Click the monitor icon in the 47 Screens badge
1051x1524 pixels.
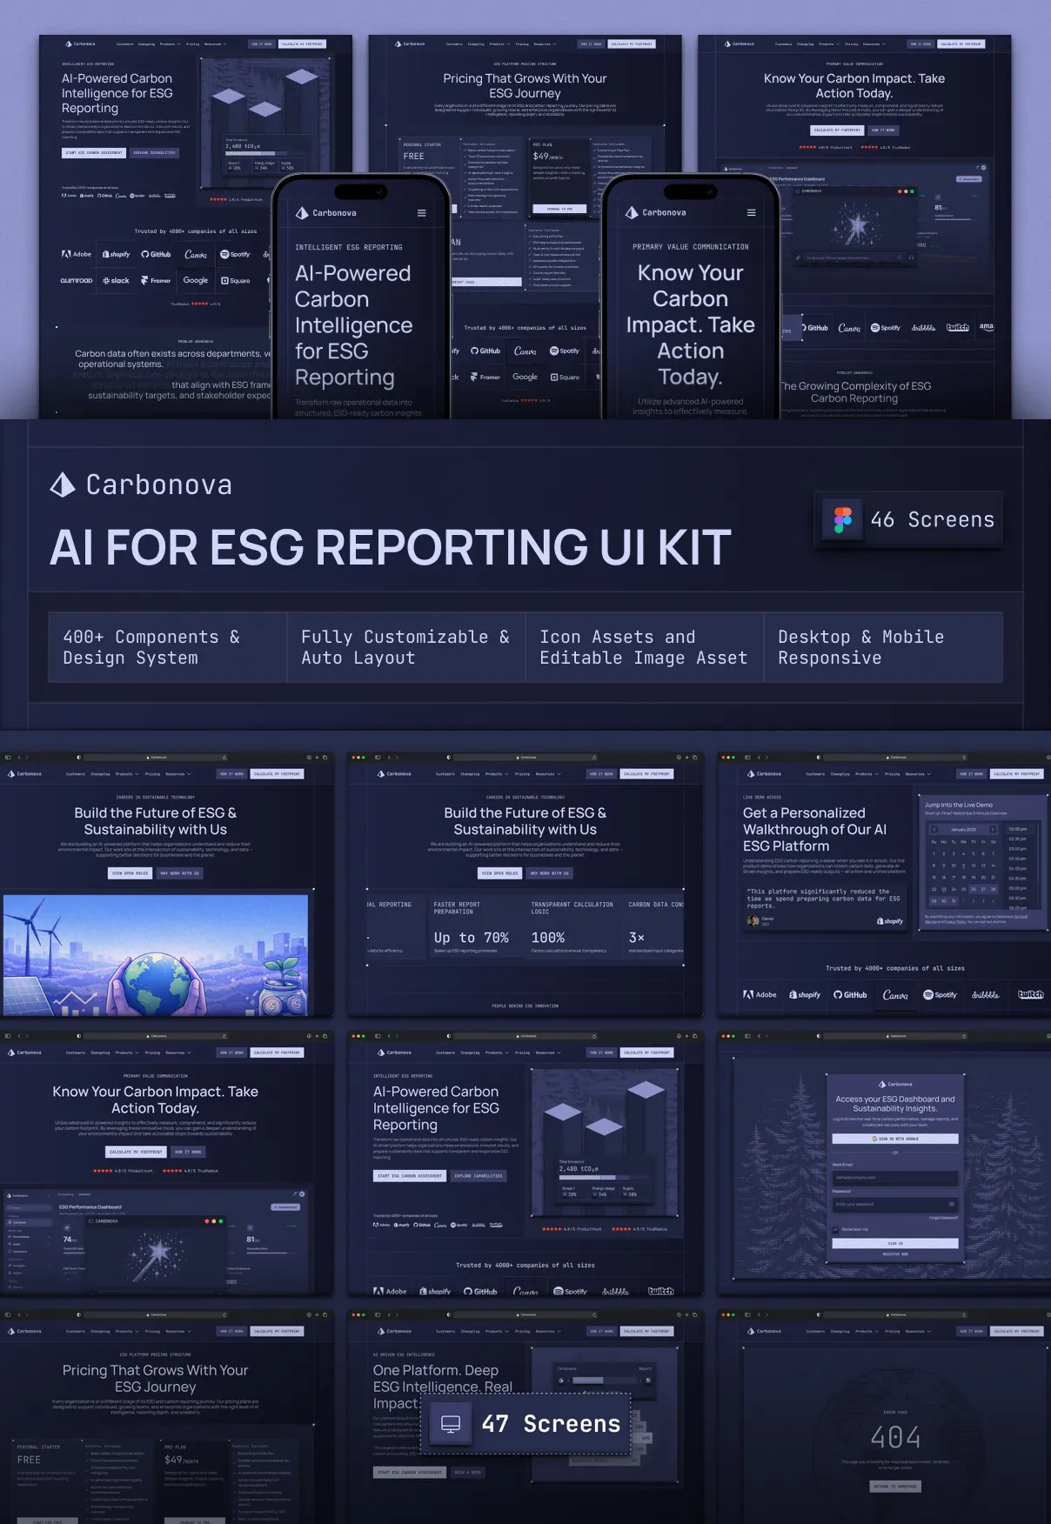[x=451, y=1424]
